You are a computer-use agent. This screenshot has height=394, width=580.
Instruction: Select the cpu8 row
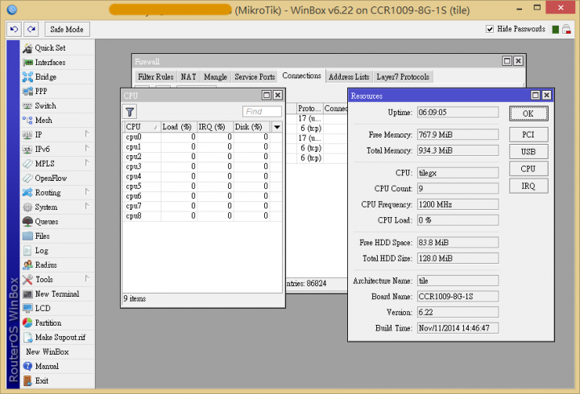click(202, 216)
